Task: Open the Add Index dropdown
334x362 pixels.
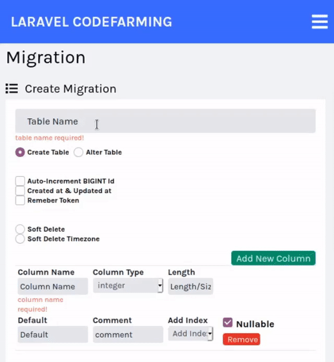Action: 190,333
